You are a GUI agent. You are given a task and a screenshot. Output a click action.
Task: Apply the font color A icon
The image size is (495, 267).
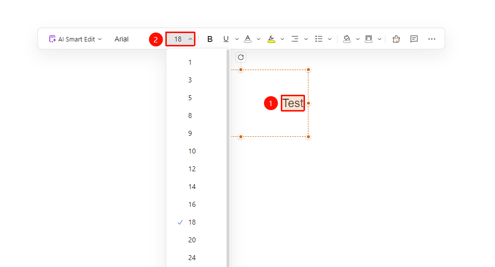coord(248,39)
